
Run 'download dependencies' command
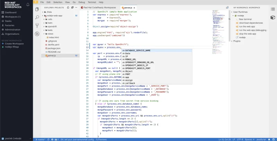pos(251,23)
